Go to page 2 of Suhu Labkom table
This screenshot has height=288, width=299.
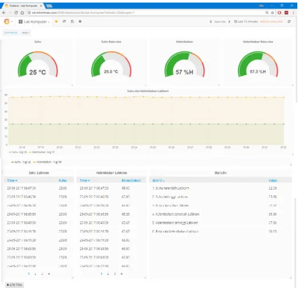click(35, 274)
